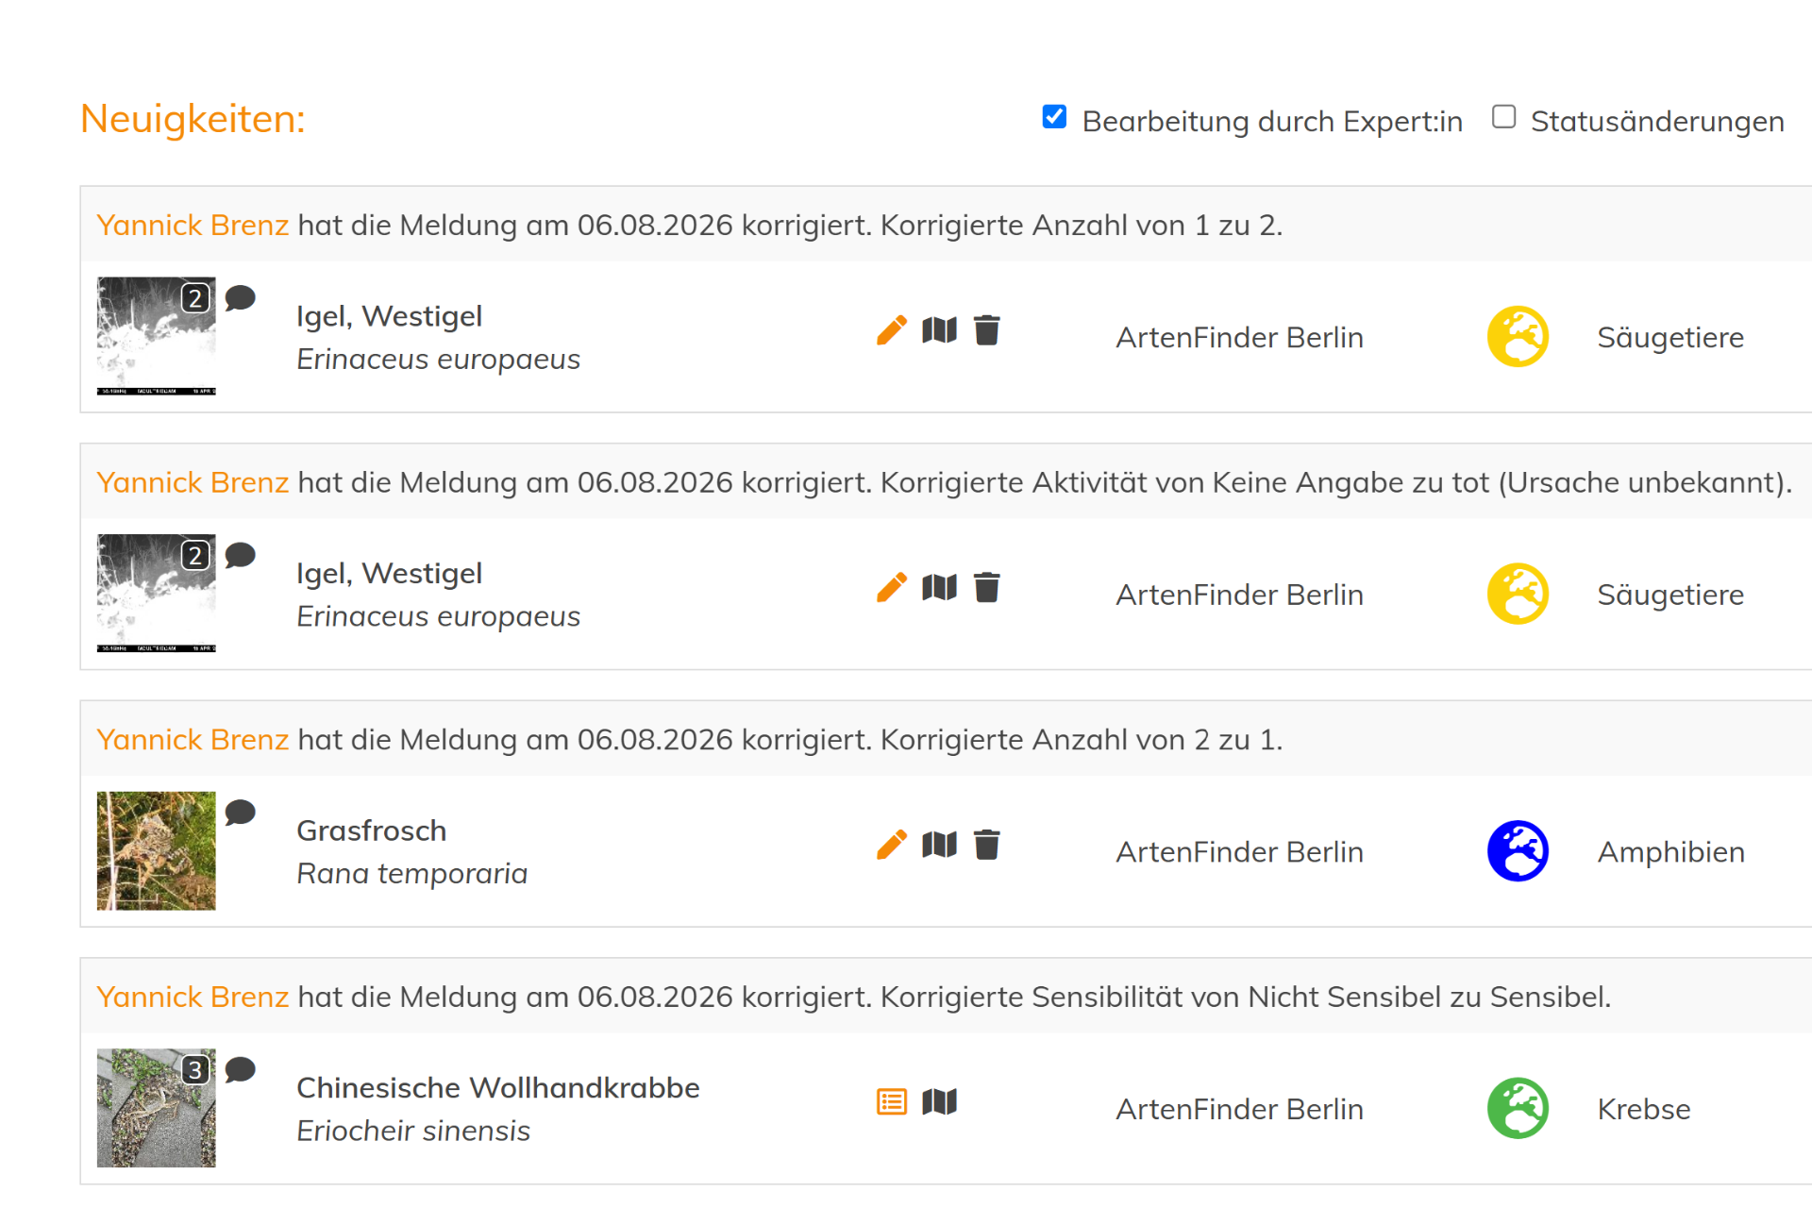Uncheck Bearbeitung durch Expert:in checkbox

[1054, 117]
